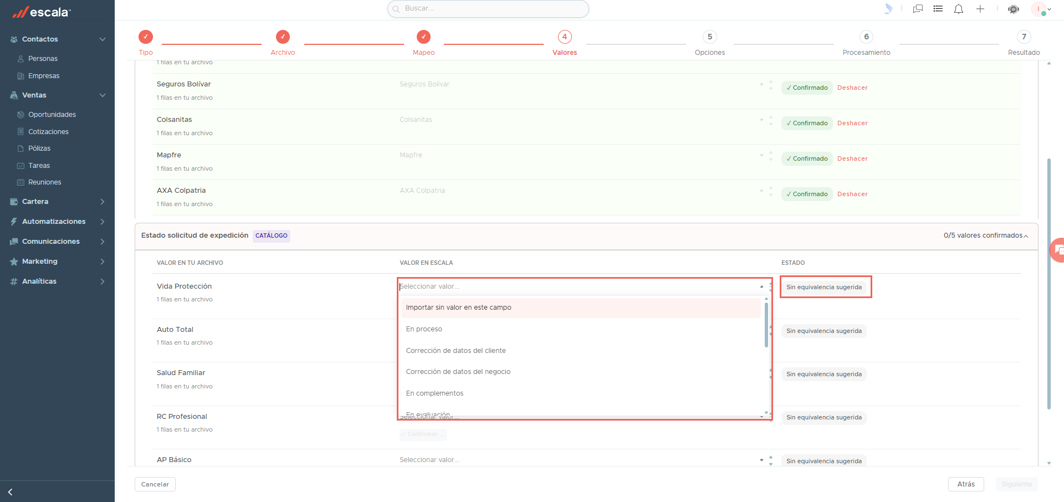The width and height of the screenshot is (1064, 502).
Task: Open the Empresas building icon
Action: [x=21, y=76]
